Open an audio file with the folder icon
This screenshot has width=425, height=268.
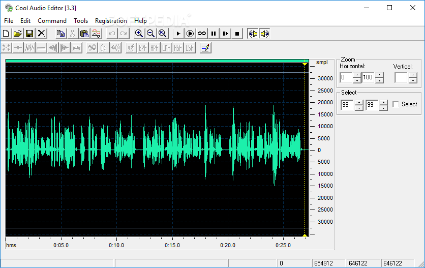[17, 34]
